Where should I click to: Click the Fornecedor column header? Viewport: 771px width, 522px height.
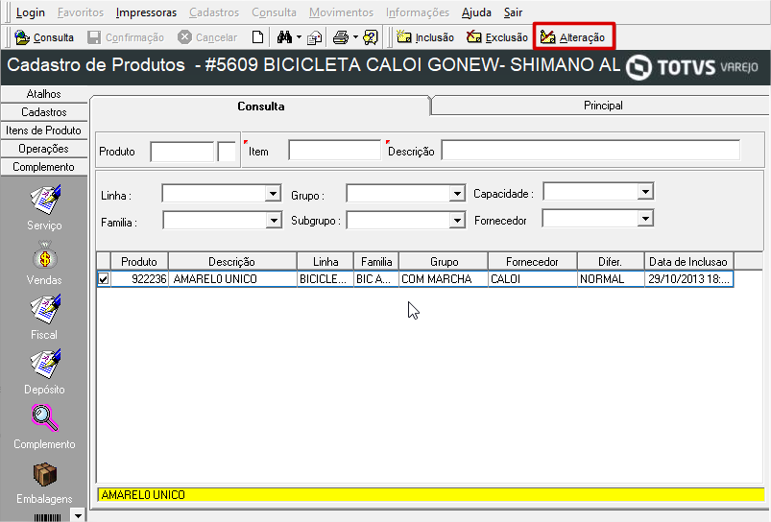pos(533,262)
